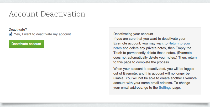Click the "Yes, I want to deactivate" label

[x=42, y=34]
